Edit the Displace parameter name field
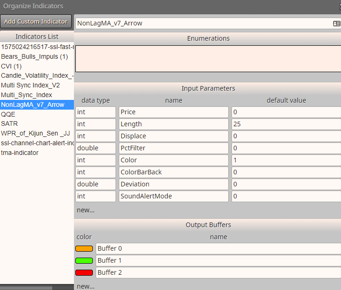Image resolution: width=341 pixels, height=290 pixels. pos(174,136)
